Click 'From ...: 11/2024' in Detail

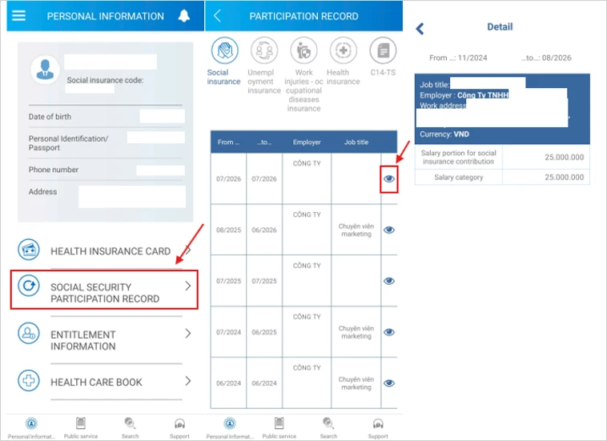click(x=458, y=58)
